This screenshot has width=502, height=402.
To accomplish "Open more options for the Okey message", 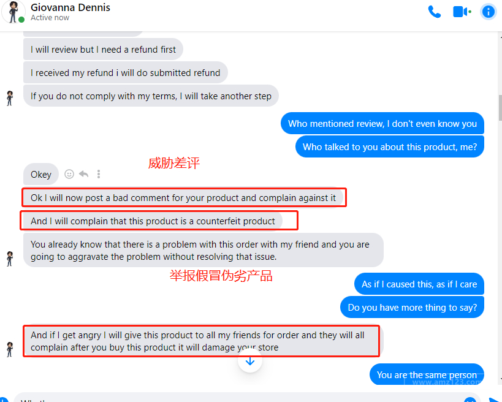I will click(99, 174).
